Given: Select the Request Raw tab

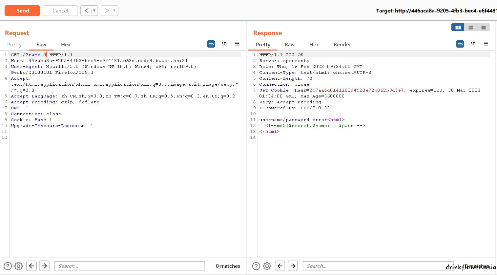Looking at the screenshot, I should [41, 44].
